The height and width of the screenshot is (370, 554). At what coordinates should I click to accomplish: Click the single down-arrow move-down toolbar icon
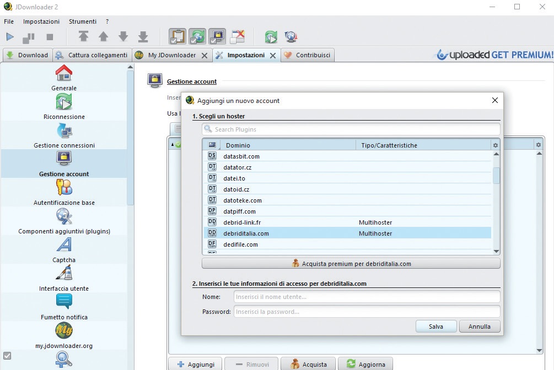click(123, 36)
